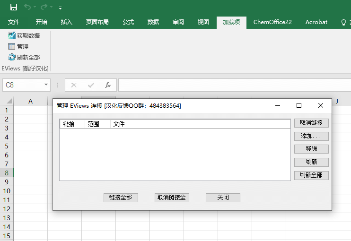Click the 获取数据 chart icon
Viewport: 351px width, 241px height.
point(12,35)
